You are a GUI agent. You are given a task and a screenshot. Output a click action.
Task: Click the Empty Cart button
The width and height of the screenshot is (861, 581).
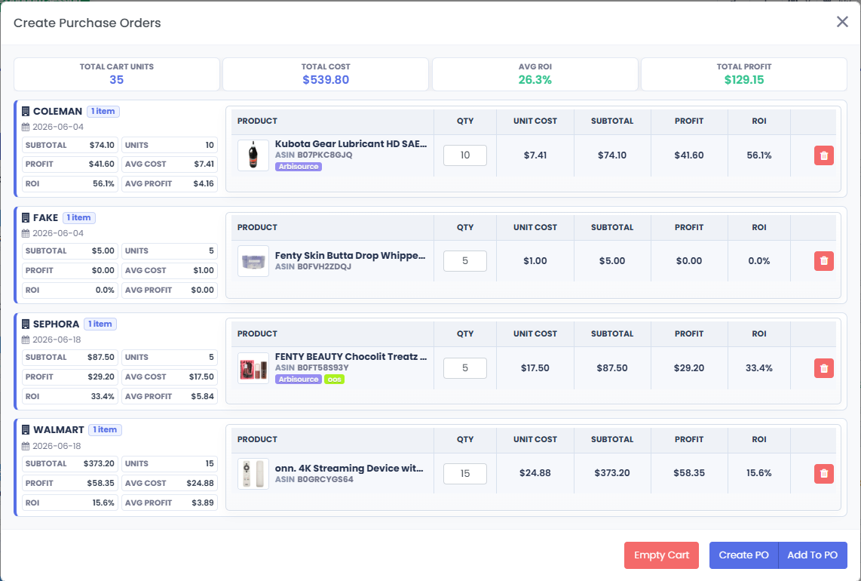[661, 555]
